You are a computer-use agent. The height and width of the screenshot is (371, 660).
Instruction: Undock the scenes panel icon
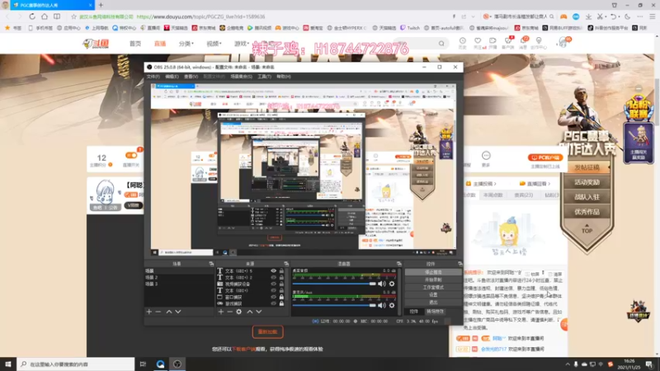pyautogui.click(x=211, y=264)
